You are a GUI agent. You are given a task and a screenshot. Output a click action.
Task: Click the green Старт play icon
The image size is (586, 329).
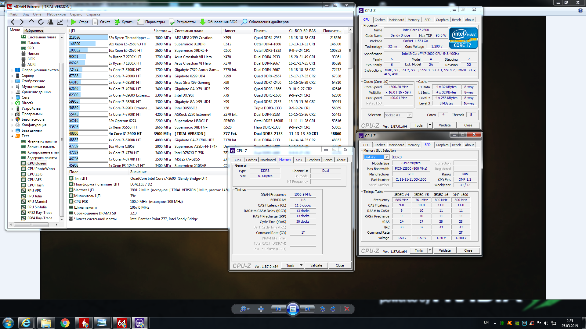pyautogui.click(x=74, y=22)
